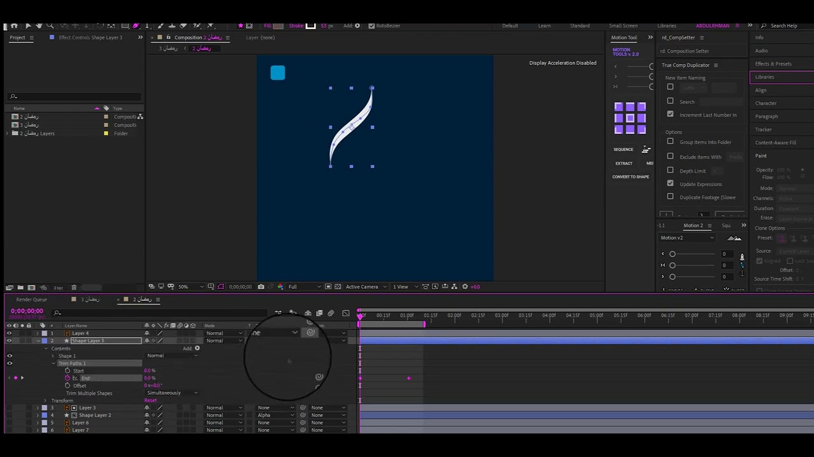Toggle the RotoBezier checkbox

[371, 26]
